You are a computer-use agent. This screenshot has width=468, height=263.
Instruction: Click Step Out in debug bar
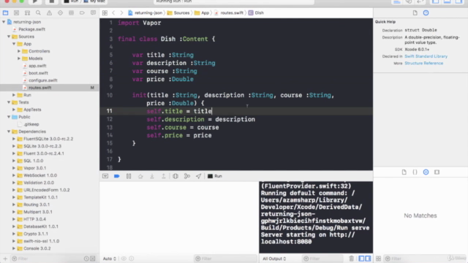pos(164,176)
